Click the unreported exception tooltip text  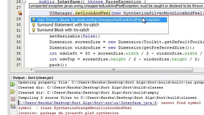[x=116, y=6]
